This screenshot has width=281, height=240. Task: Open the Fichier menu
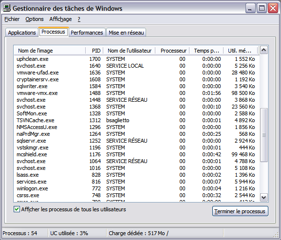pos(12,19)
